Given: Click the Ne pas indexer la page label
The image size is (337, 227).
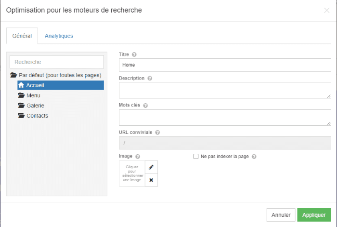Looking at the screenshot, I should click(225, 157).
